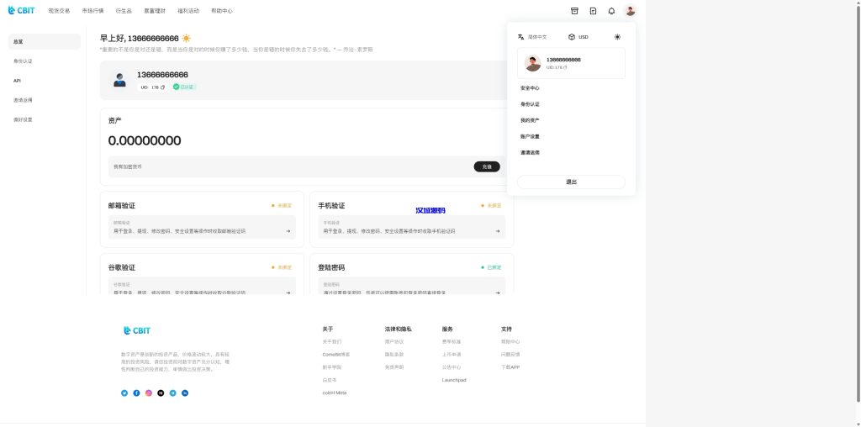Click 邮箱验证 card title

click(121, 206)
